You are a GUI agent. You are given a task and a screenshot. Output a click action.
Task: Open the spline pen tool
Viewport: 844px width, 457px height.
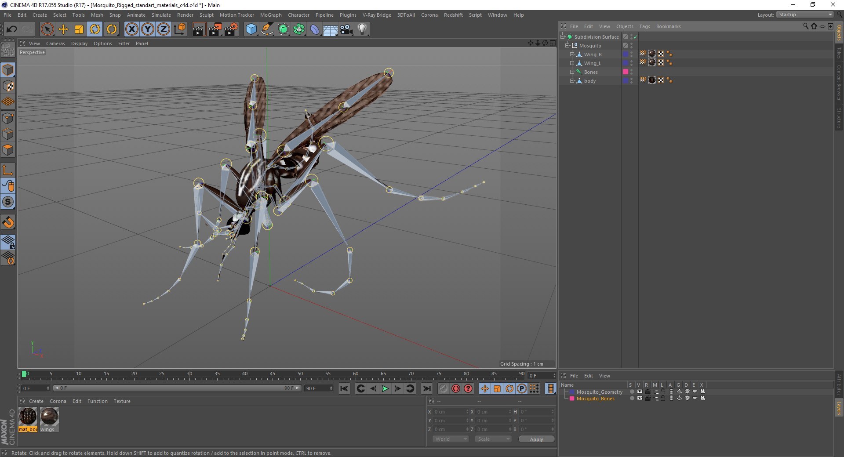[x=267, y=29]
